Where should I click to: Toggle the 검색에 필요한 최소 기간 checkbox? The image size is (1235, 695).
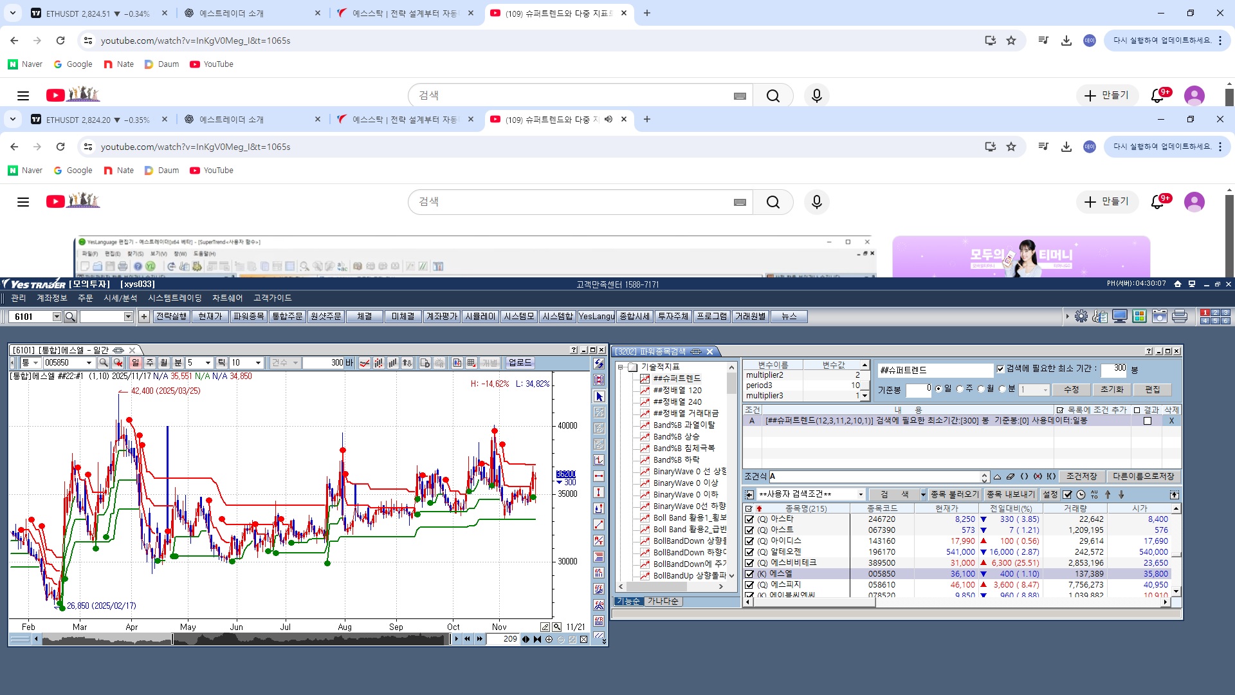1000,369
